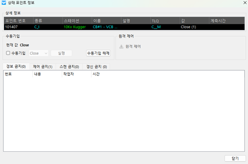The image size is (248, 164).
Task: Go to the 갱신 금지 (0) tab
Action: tap(96, 66)
